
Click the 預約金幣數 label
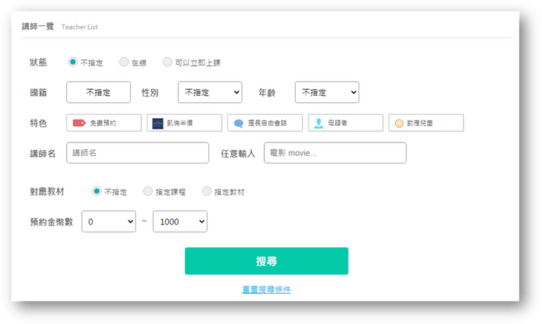click(x=52, y=222)
